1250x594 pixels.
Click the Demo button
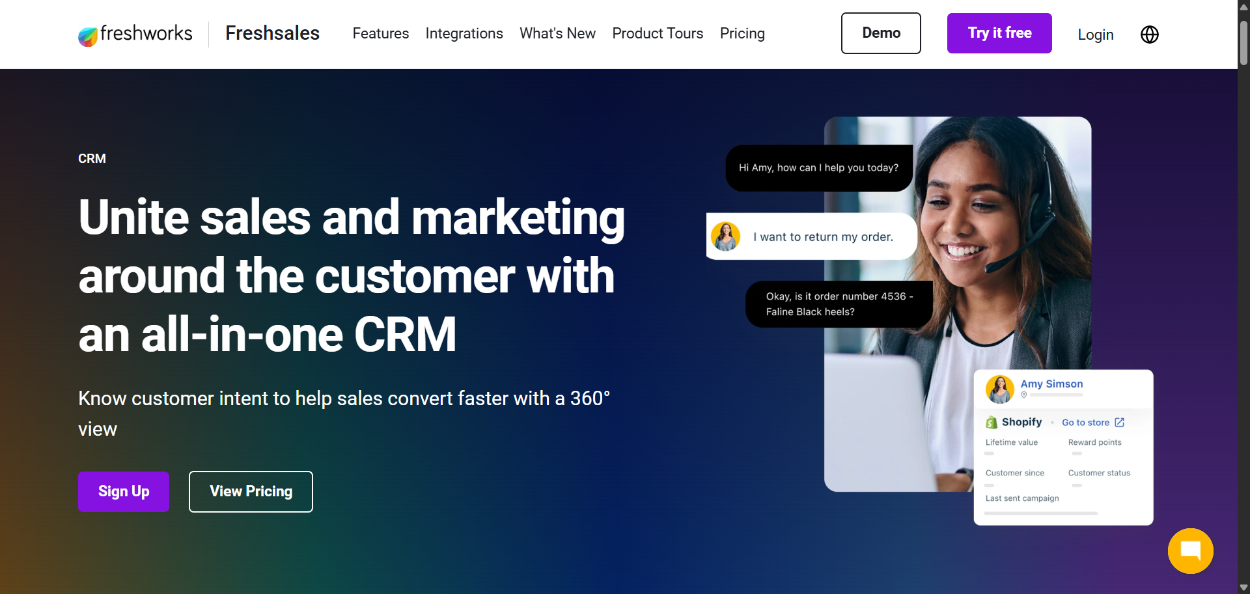pos(881,33)
